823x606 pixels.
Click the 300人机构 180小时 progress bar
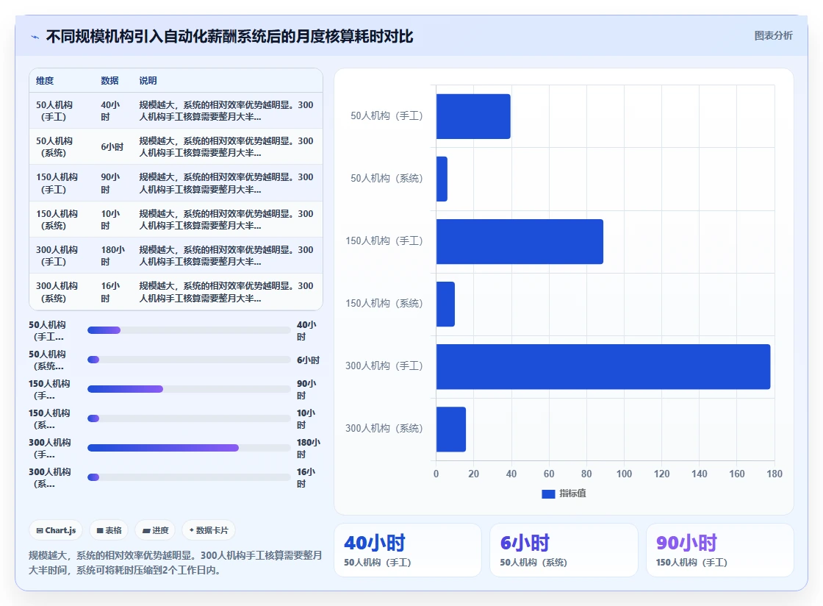[189, 448]
